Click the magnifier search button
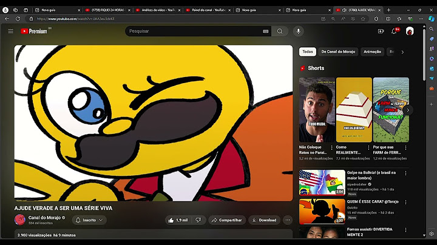 coord(280,31)
